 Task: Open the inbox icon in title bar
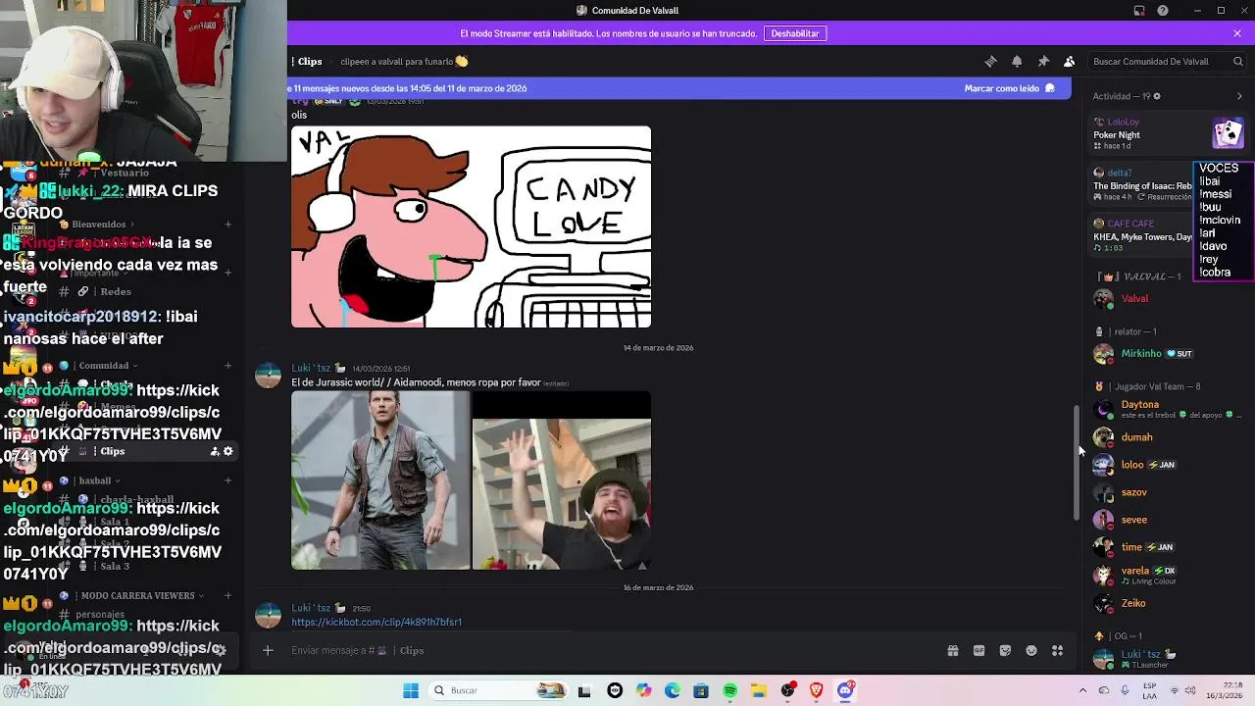coord(1139,11)
